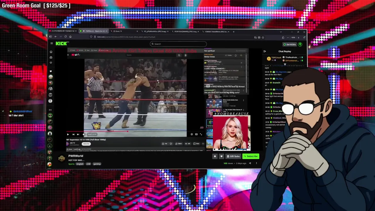Like the YouTube video
This screenshot has height=211, width=375.
point(164,144)
